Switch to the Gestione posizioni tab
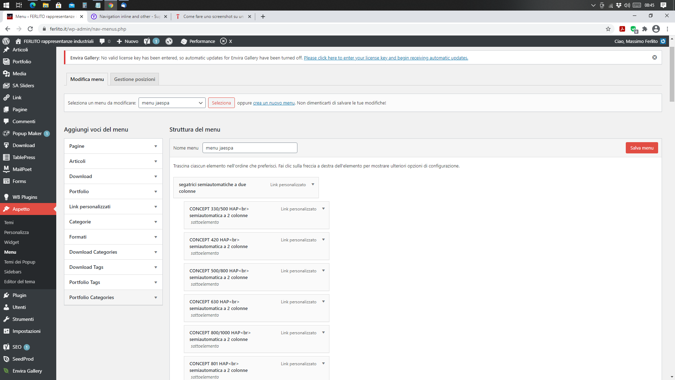 click(x=135, y=79)
